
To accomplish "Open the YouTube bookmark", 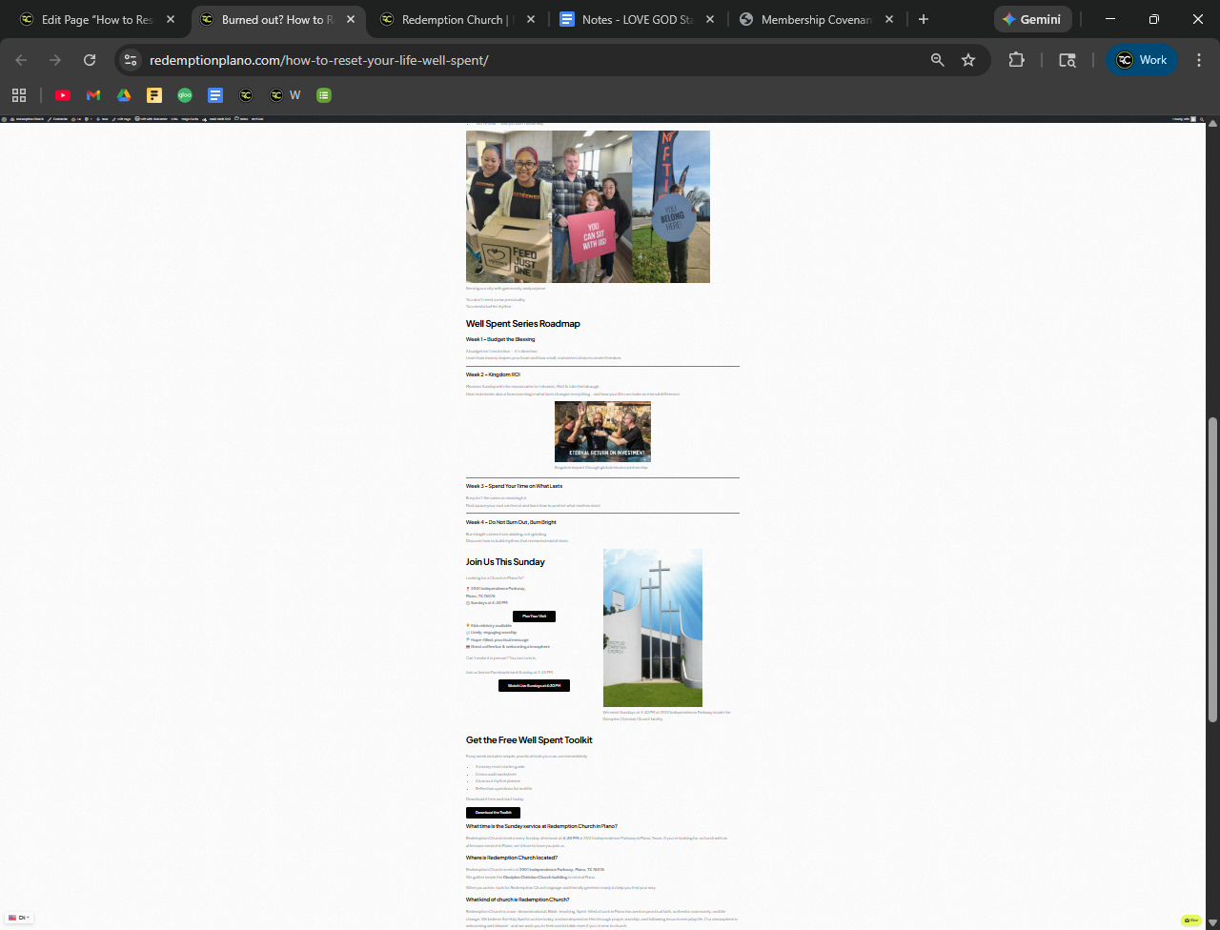I will pos(63,95).
